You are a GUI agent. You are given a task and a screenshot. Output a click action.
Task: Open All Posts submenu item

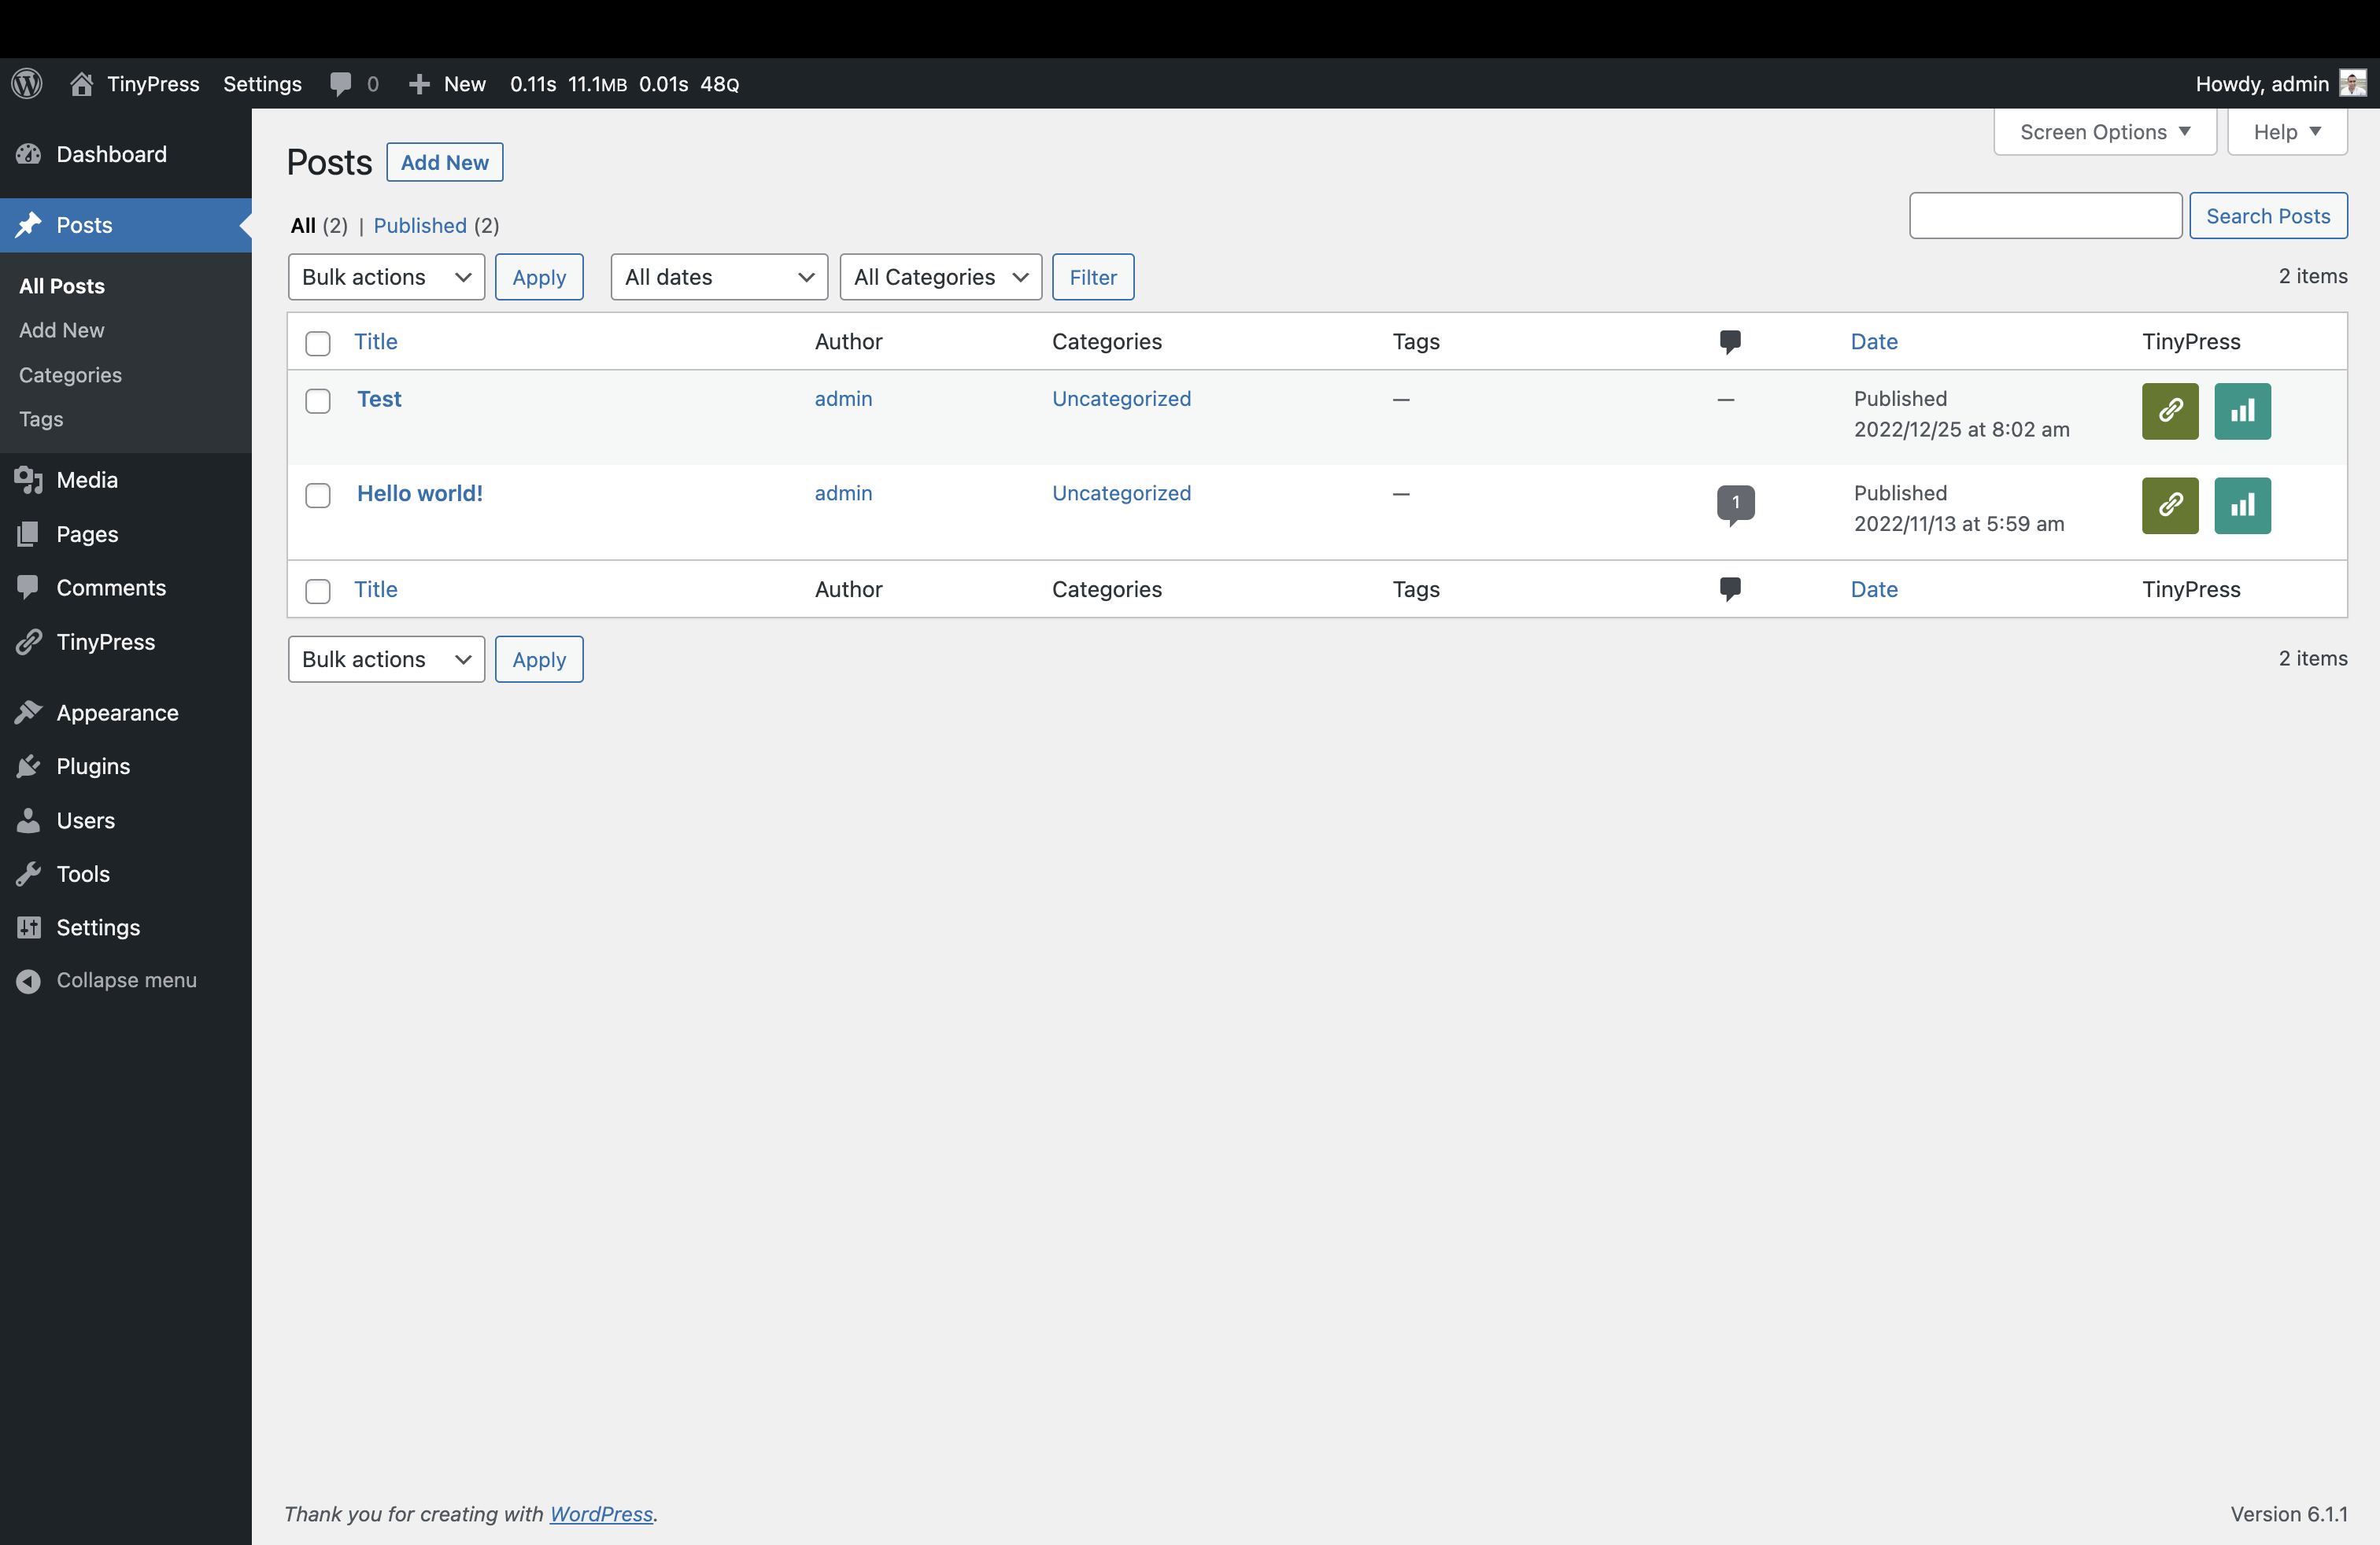point(62,286)
